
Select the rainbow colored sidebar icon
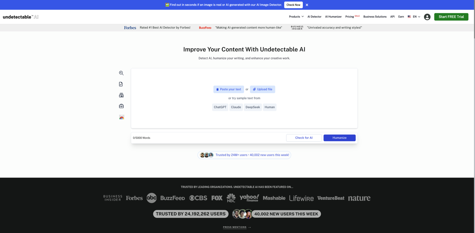pyautogui.click(x=121, y=117)
